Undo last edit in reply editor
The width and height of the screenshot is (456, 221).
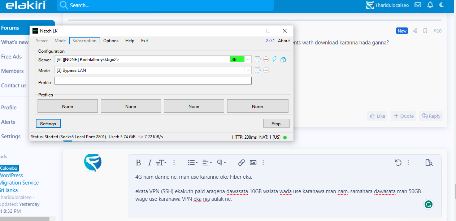coord(398,163)
